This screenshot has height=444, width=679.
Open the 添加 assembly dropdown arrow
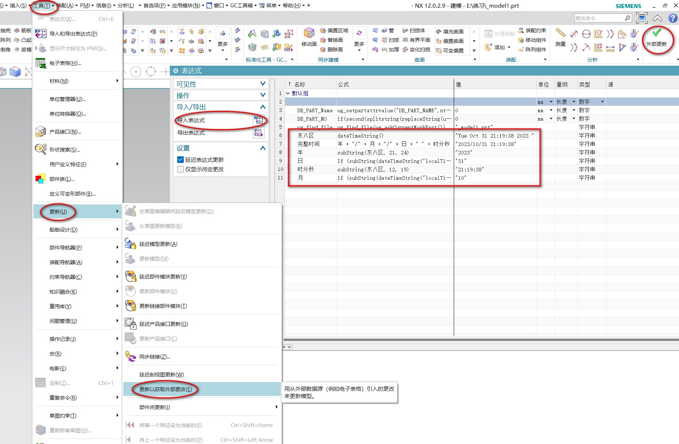tap(509, 47)
